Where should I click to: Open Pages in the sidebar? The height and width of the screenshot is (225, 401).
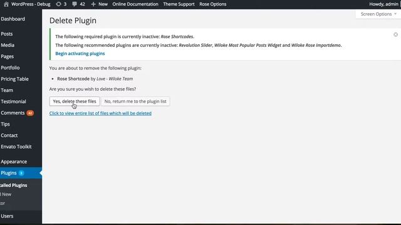(7, 56)
